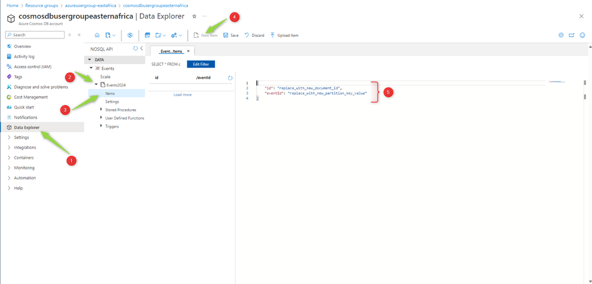The width and height of the screenshot is (592, 284).
Task: Open the more options ellipsis in title
Action: (x=204, y=16)
